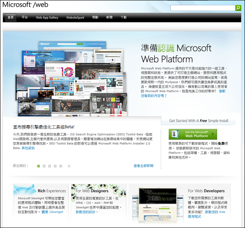Open the 下載 menu item

point(123,17)
